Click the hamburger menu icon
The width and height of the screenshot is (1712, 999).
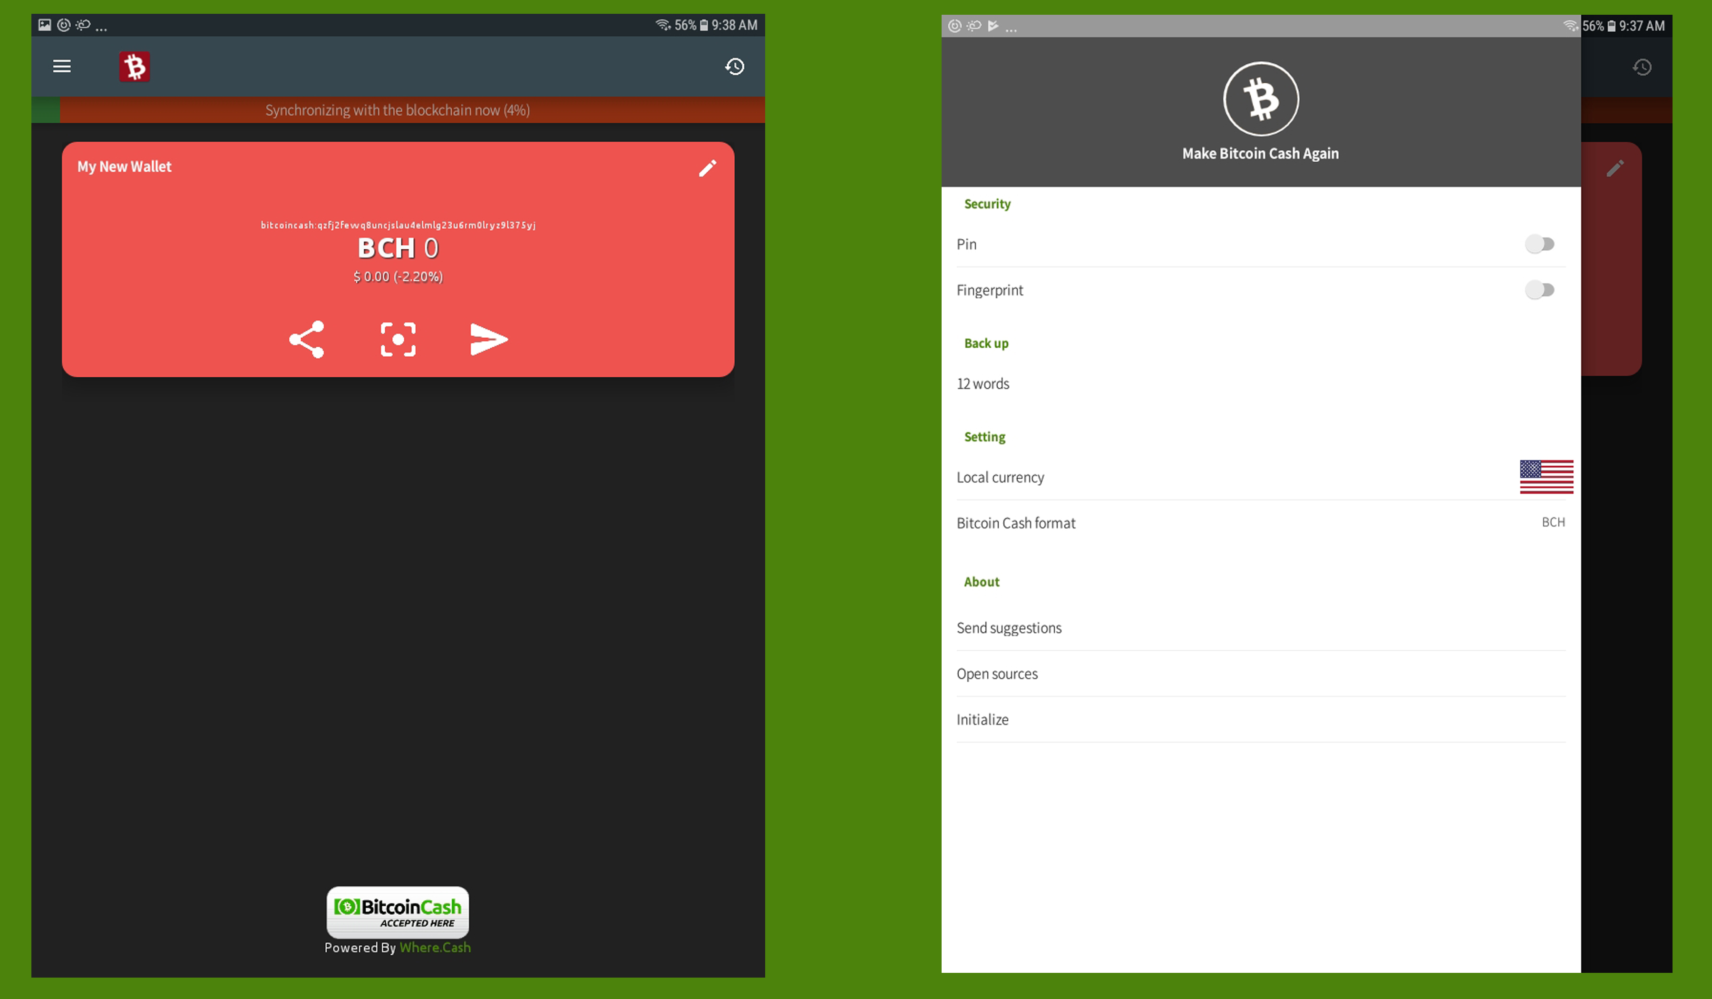62,67
